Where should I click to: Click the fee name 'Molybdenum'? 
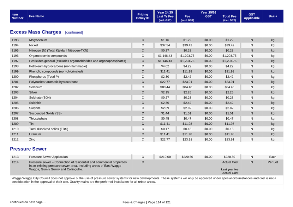point(38,40)
